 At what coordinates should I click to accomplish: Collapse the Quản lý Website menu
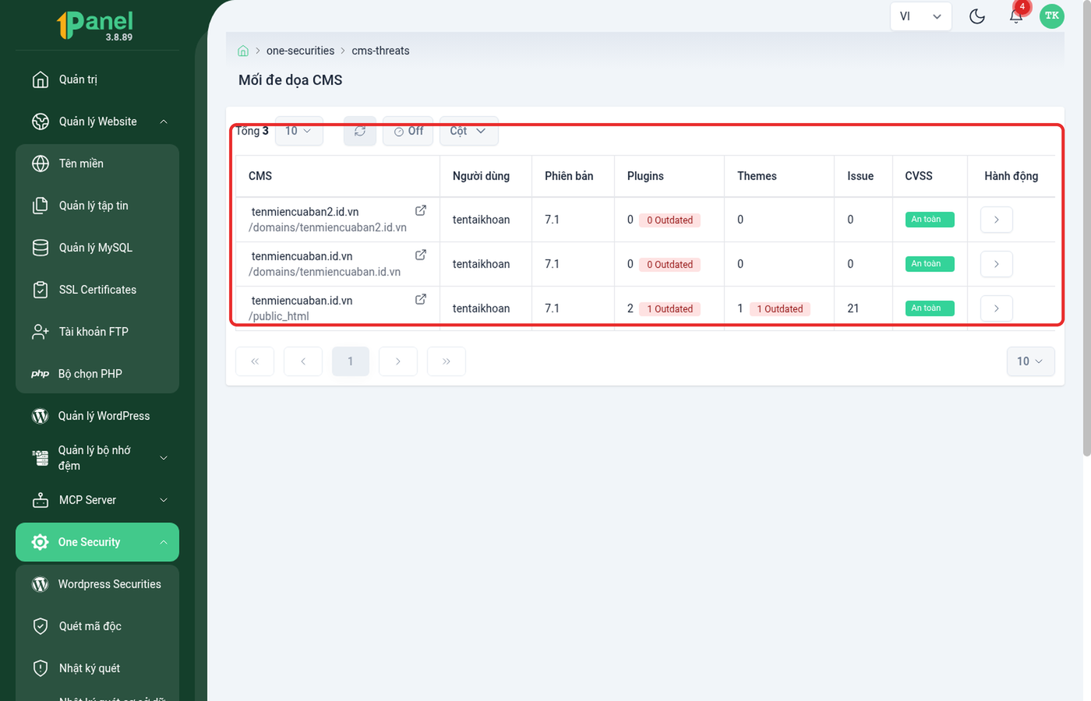tap(97, 122)
